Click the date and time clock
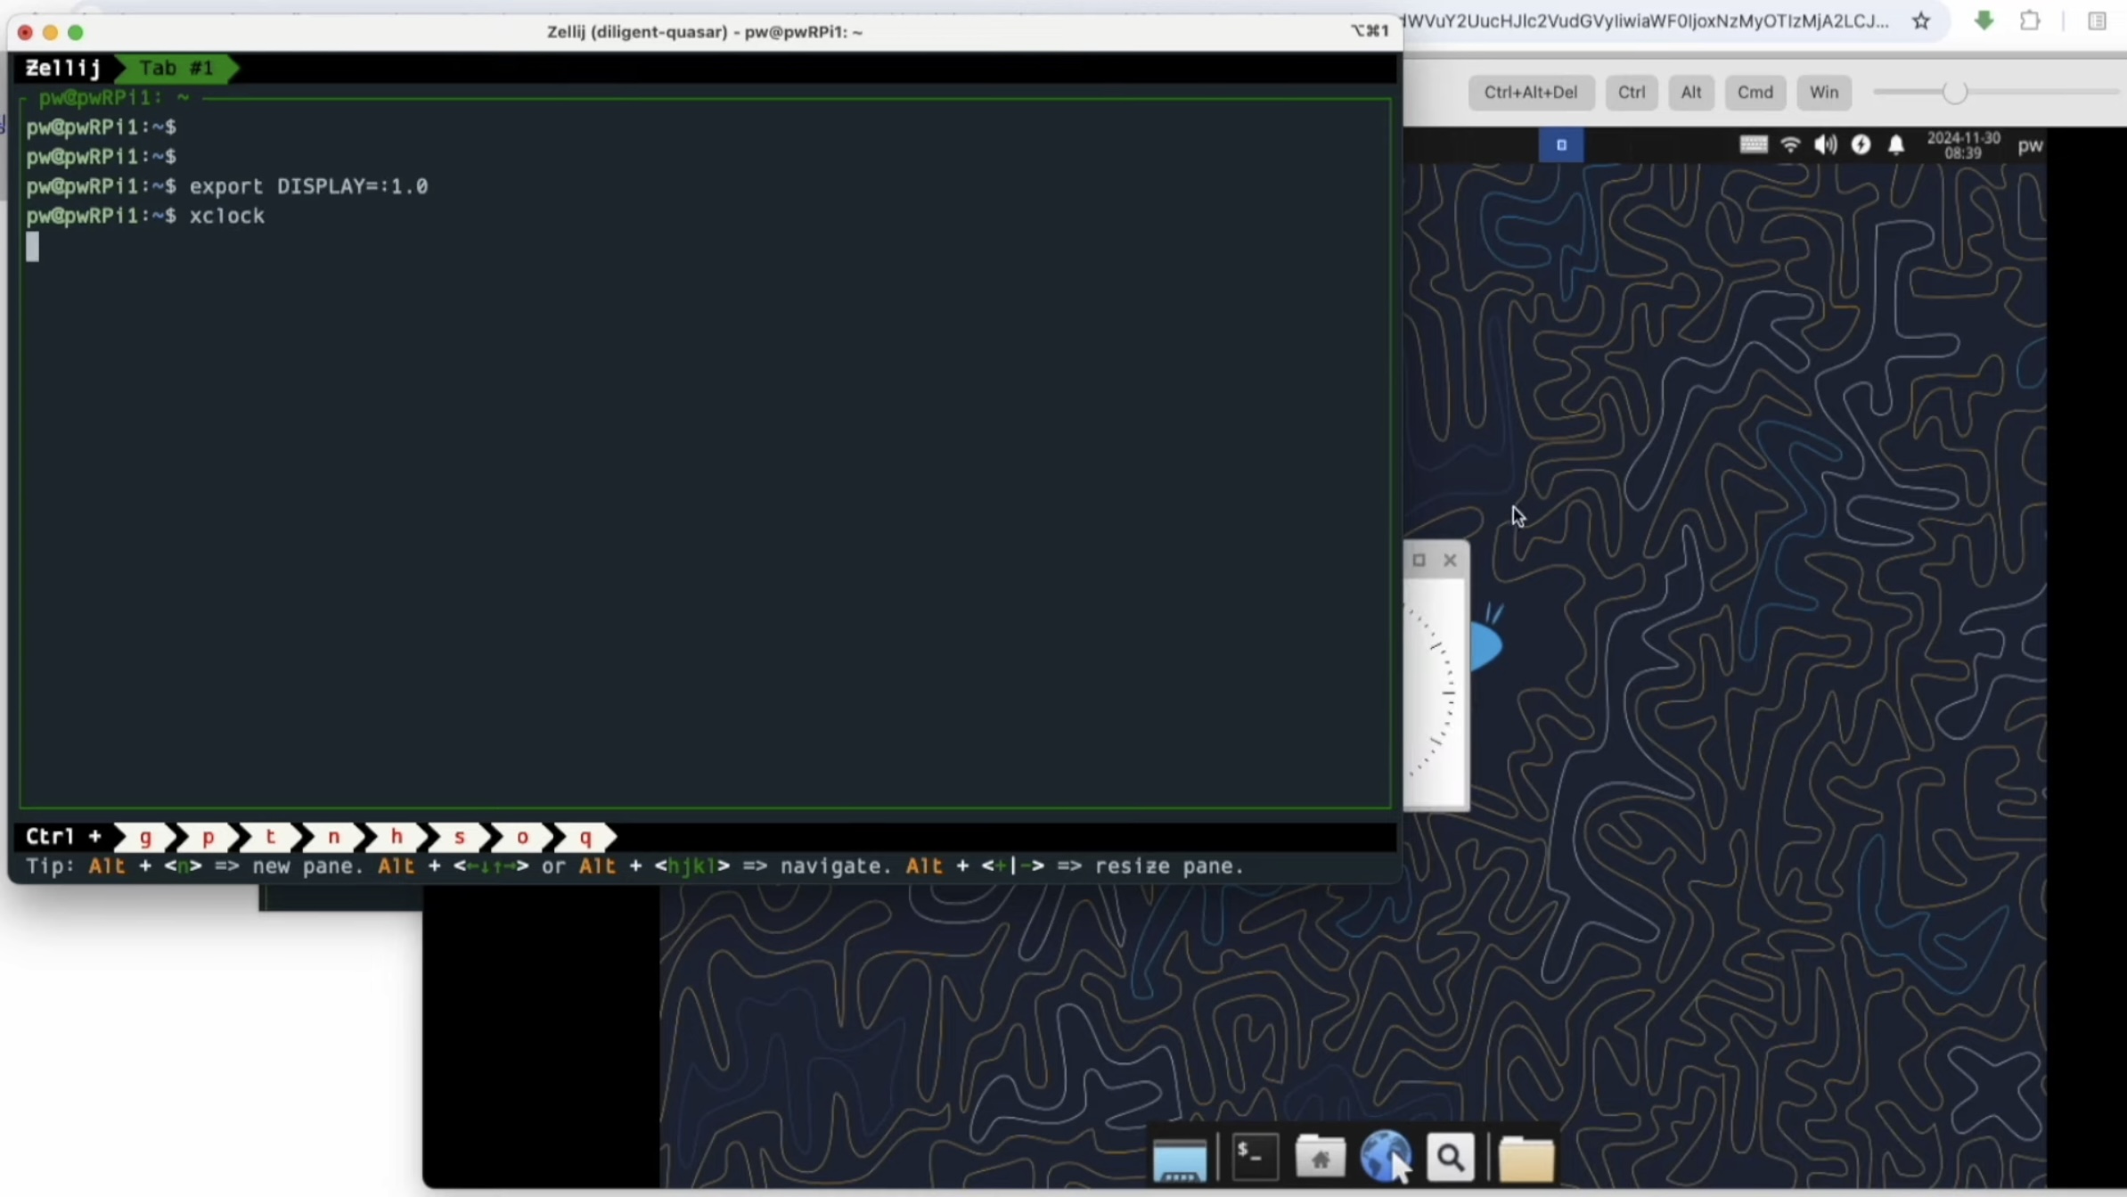The height and width of the screenshot is (1197, 2127). tap(1963, 144)
